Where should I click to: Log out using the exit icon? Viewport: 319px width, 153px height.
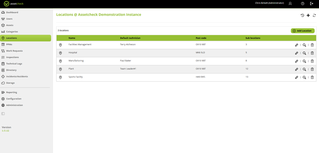[x=312, y=4]
